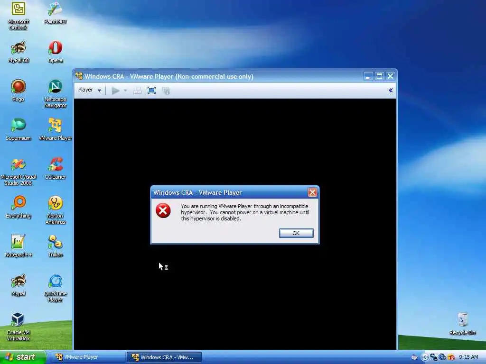Select the Netscape Navigator desktop icon
The width and height of the screenshot is (486, 364).
(x=55, y=94)
